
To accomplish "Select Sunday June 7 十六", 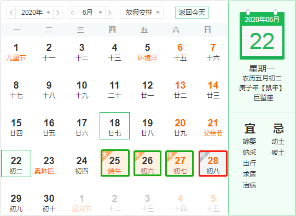I will coord(213,52).
